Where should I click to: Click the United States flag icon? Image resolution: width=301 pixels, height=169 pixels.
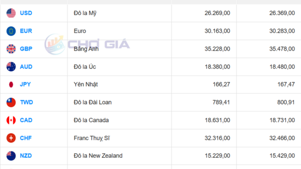coord(11,13)
